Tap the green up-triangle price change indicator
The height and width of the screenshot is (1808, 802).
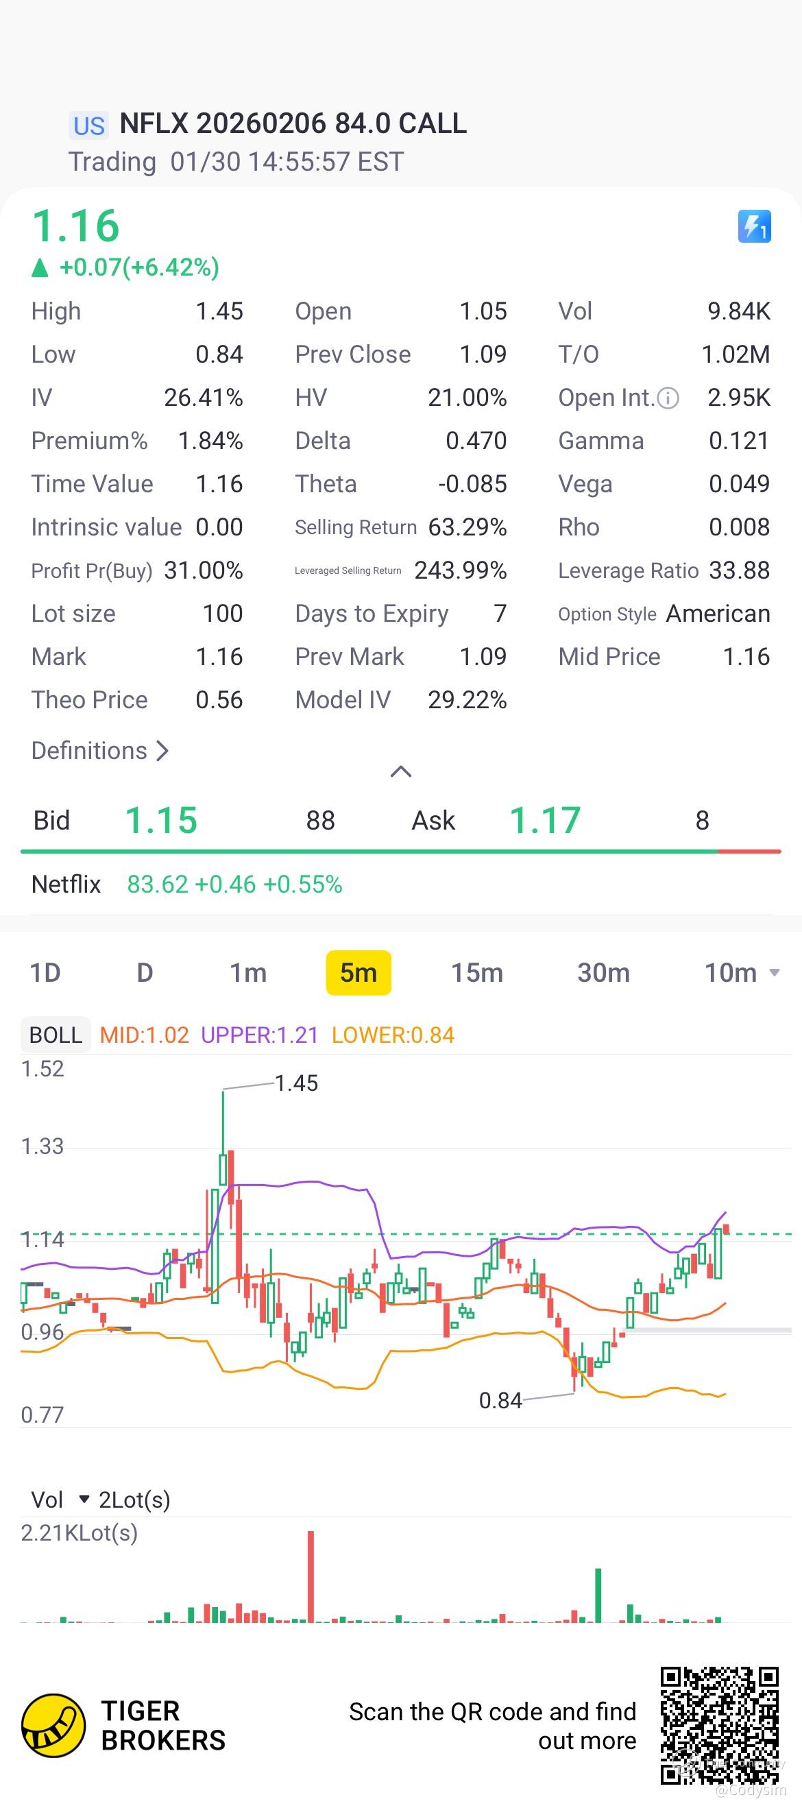(x=40, y=267)
